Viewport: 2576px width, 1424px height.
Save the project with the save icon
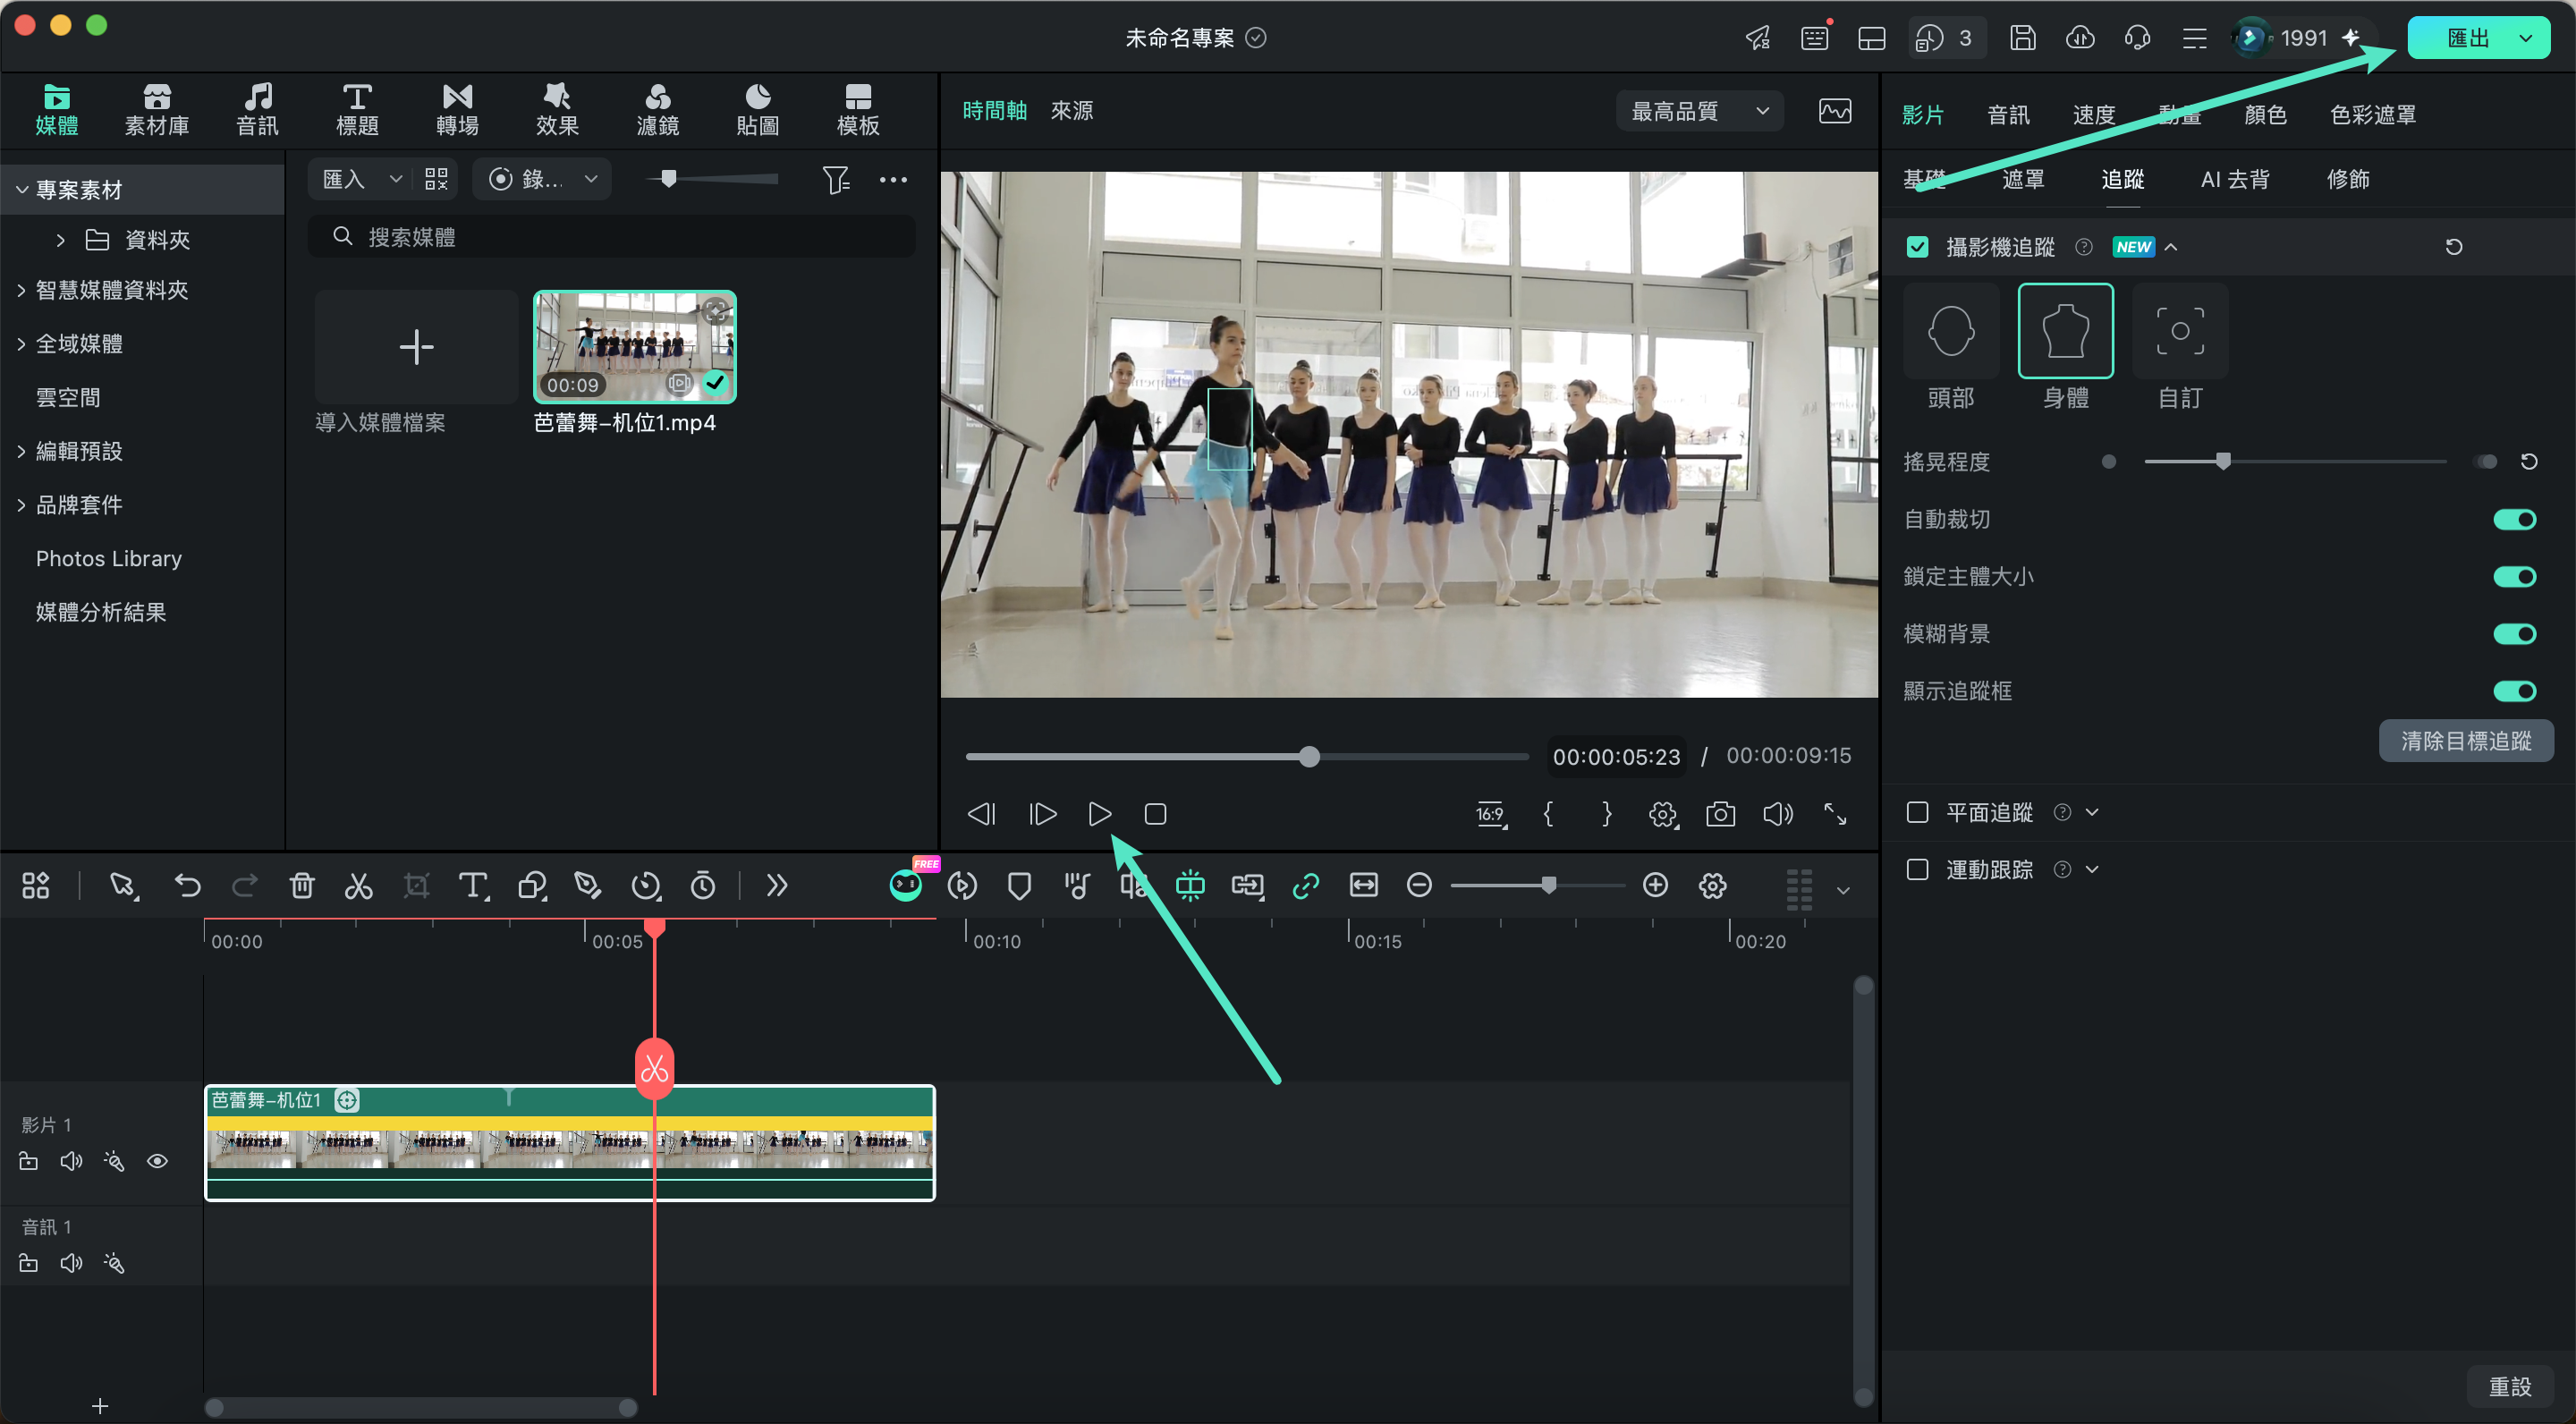[2022, 38]
